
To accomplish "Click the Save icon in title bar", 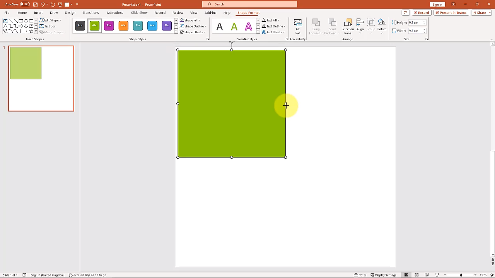I will click(35, 4).
